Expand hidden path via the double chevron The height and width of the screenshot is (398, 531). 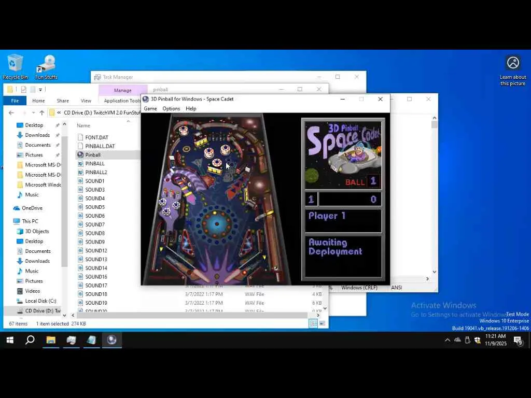click(59, 112)
